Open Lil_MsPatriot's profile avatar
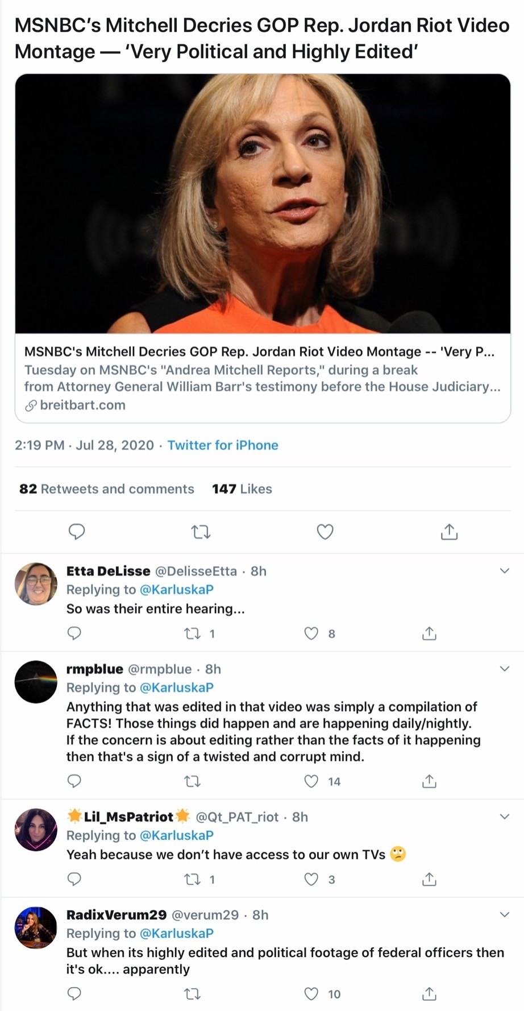Screen dimensions: 524x1011 36,830
